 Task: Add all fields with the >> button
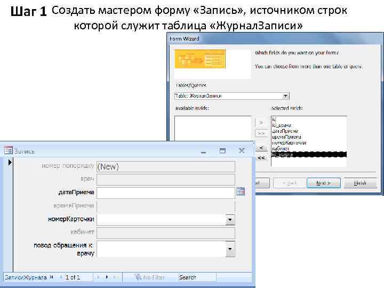(261, 133)
